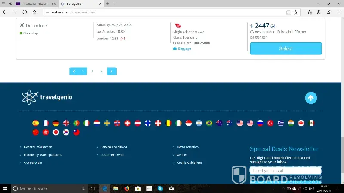The image size is (344, 193).
Task: Close the Travelgenio tab
Action: point(100,4)
